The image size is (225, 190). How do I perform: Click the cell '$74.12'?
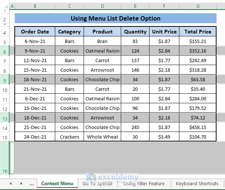pyautogui.click(x=198, y=118)
